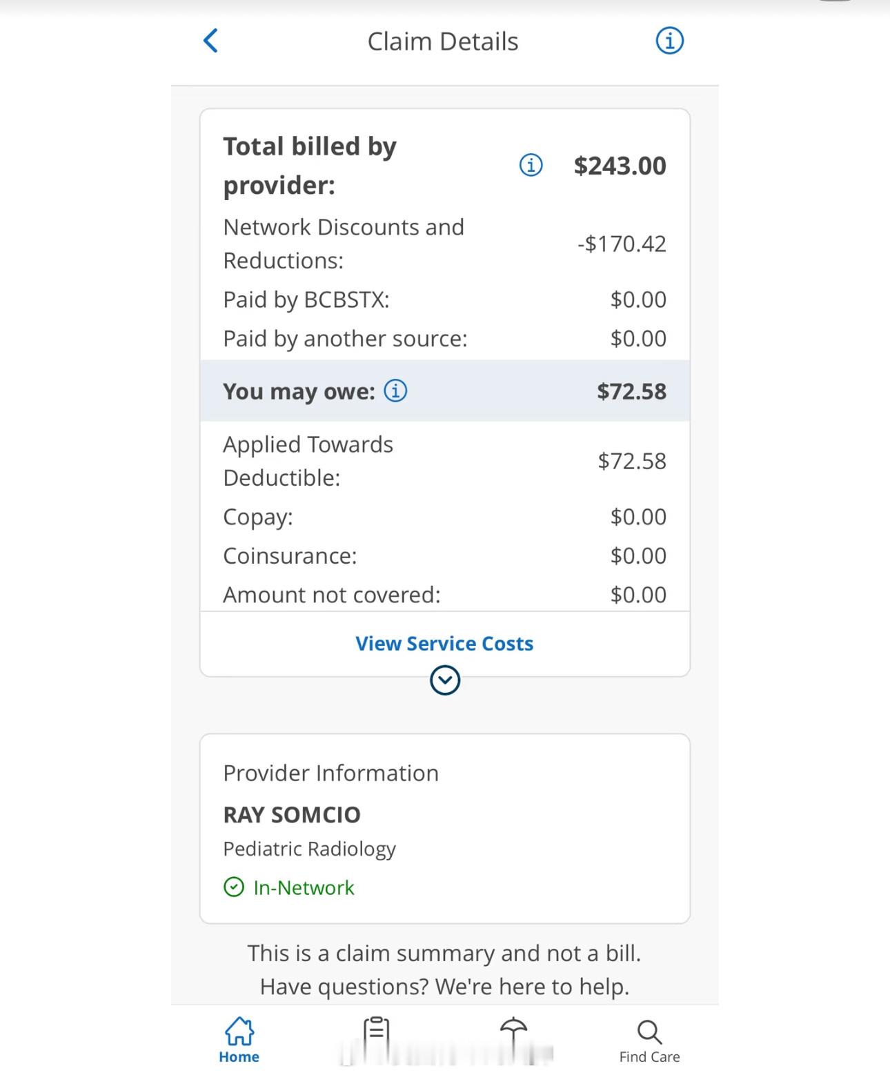Viewport: 890px width, 1075px height.
Task: Tap the Pediatric Radiology specialty text
Action: pos(309,849)
